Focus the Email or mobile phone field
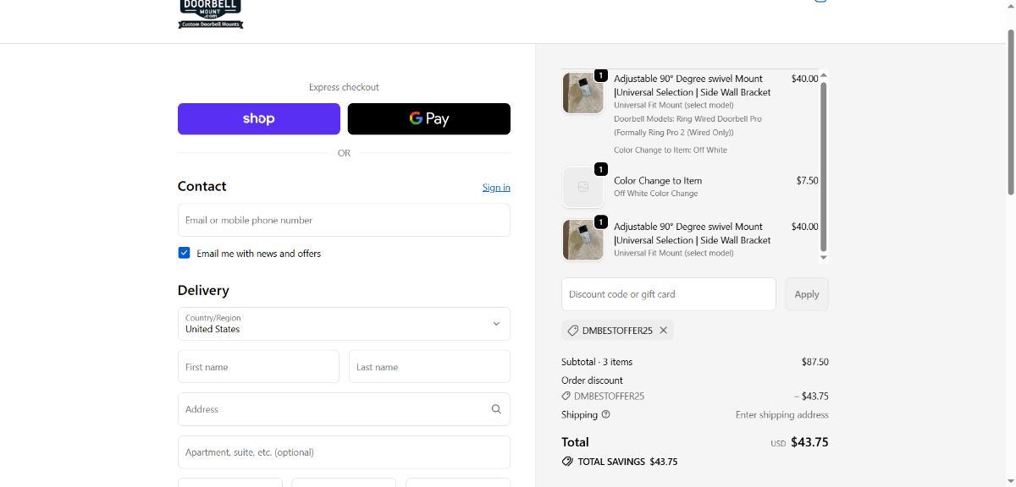Viewport: 1016px width, 487px height. click(344, 220)
